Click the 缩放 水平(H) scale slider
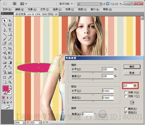The width and height of the screenshot is (145, 125). (93, 72)
